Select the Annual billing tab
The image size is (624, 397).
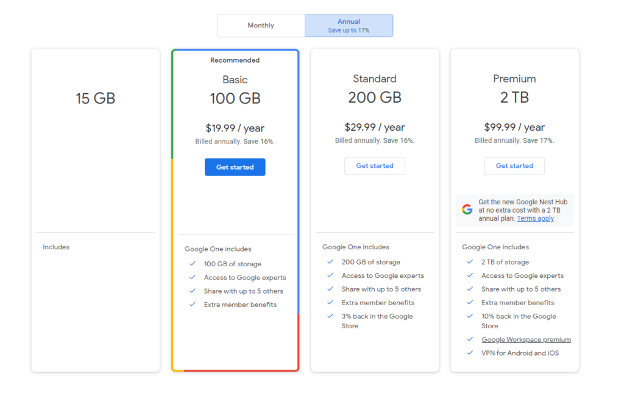click(349, 25)
